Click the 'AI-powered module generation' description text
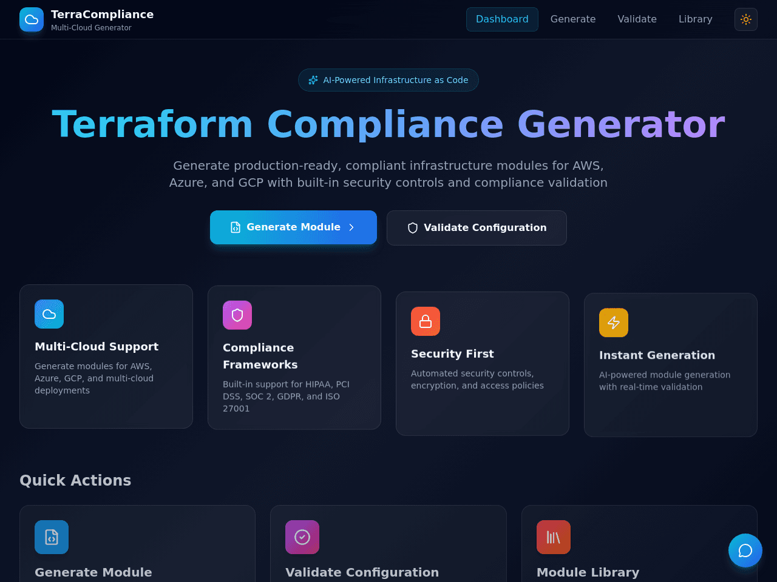Image resolution: width=777 pixels, height=582 pixels. (x=665, y=381)
